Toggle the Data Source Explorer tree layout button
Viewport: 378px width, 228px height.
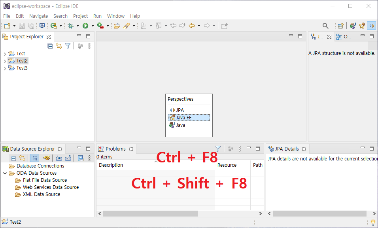[35, 158]
